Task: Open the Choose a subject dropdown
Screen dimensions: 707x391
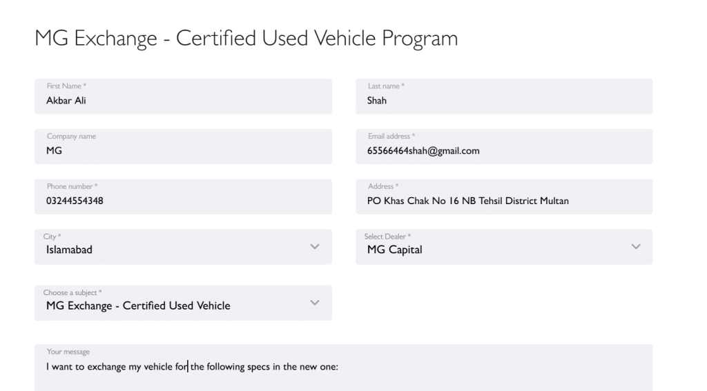Action: 183,303
